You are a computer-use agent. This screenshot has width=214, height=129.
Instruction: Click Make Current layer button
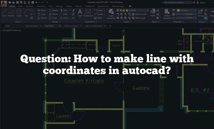point(139,14)
